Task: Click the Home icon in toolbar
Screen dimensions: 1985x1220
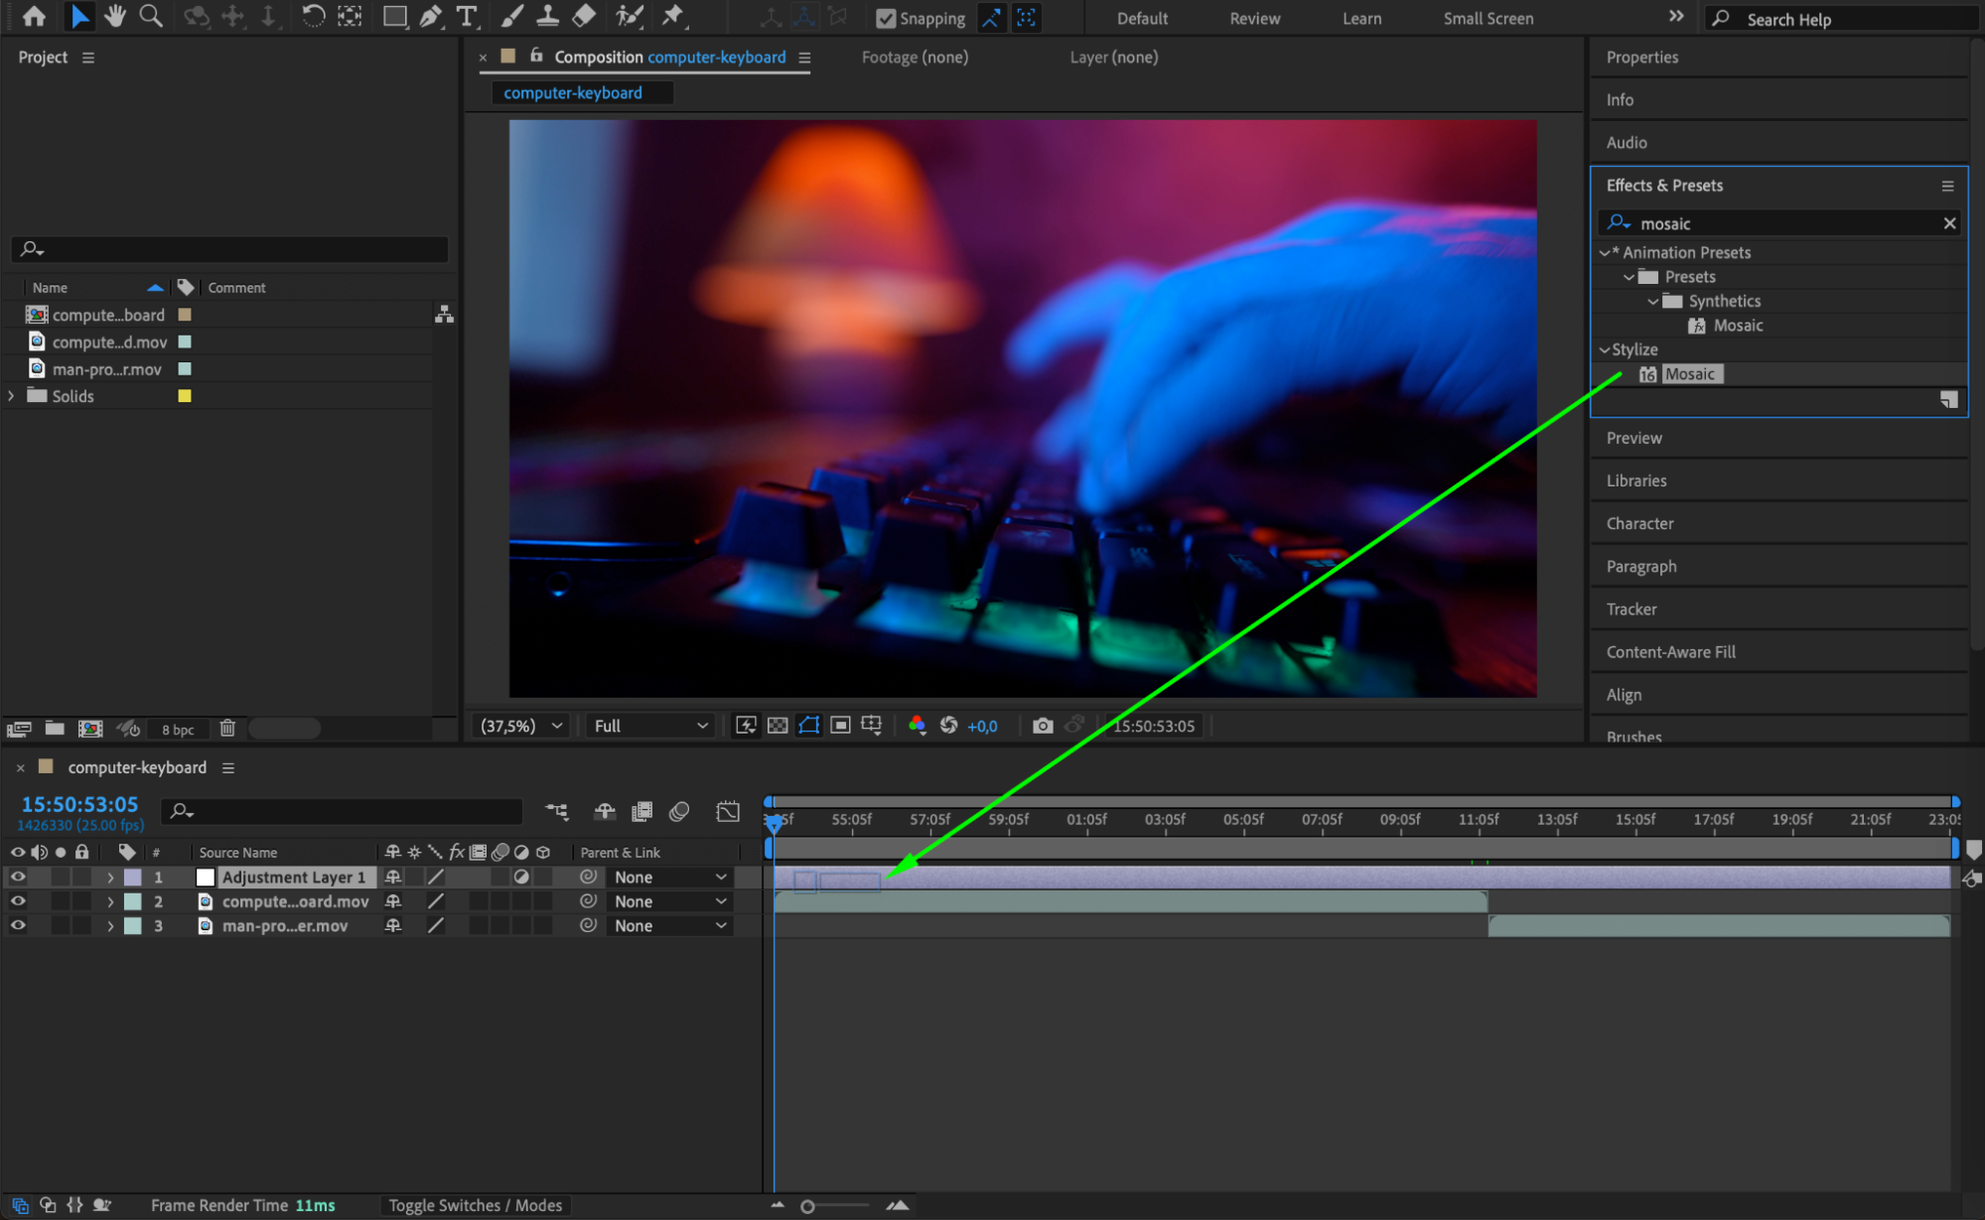Action: click(34, 16)
